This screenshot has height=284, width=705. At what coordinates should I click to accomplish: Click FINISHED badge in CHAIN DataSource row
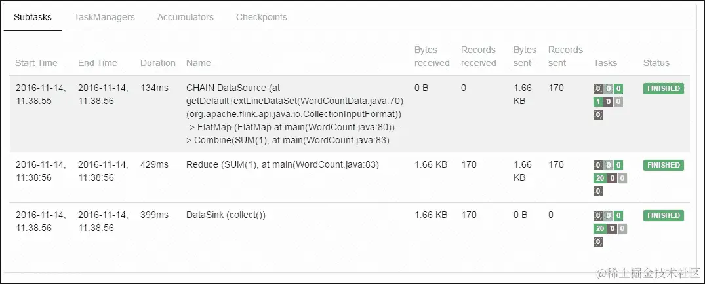coord(664,88)
